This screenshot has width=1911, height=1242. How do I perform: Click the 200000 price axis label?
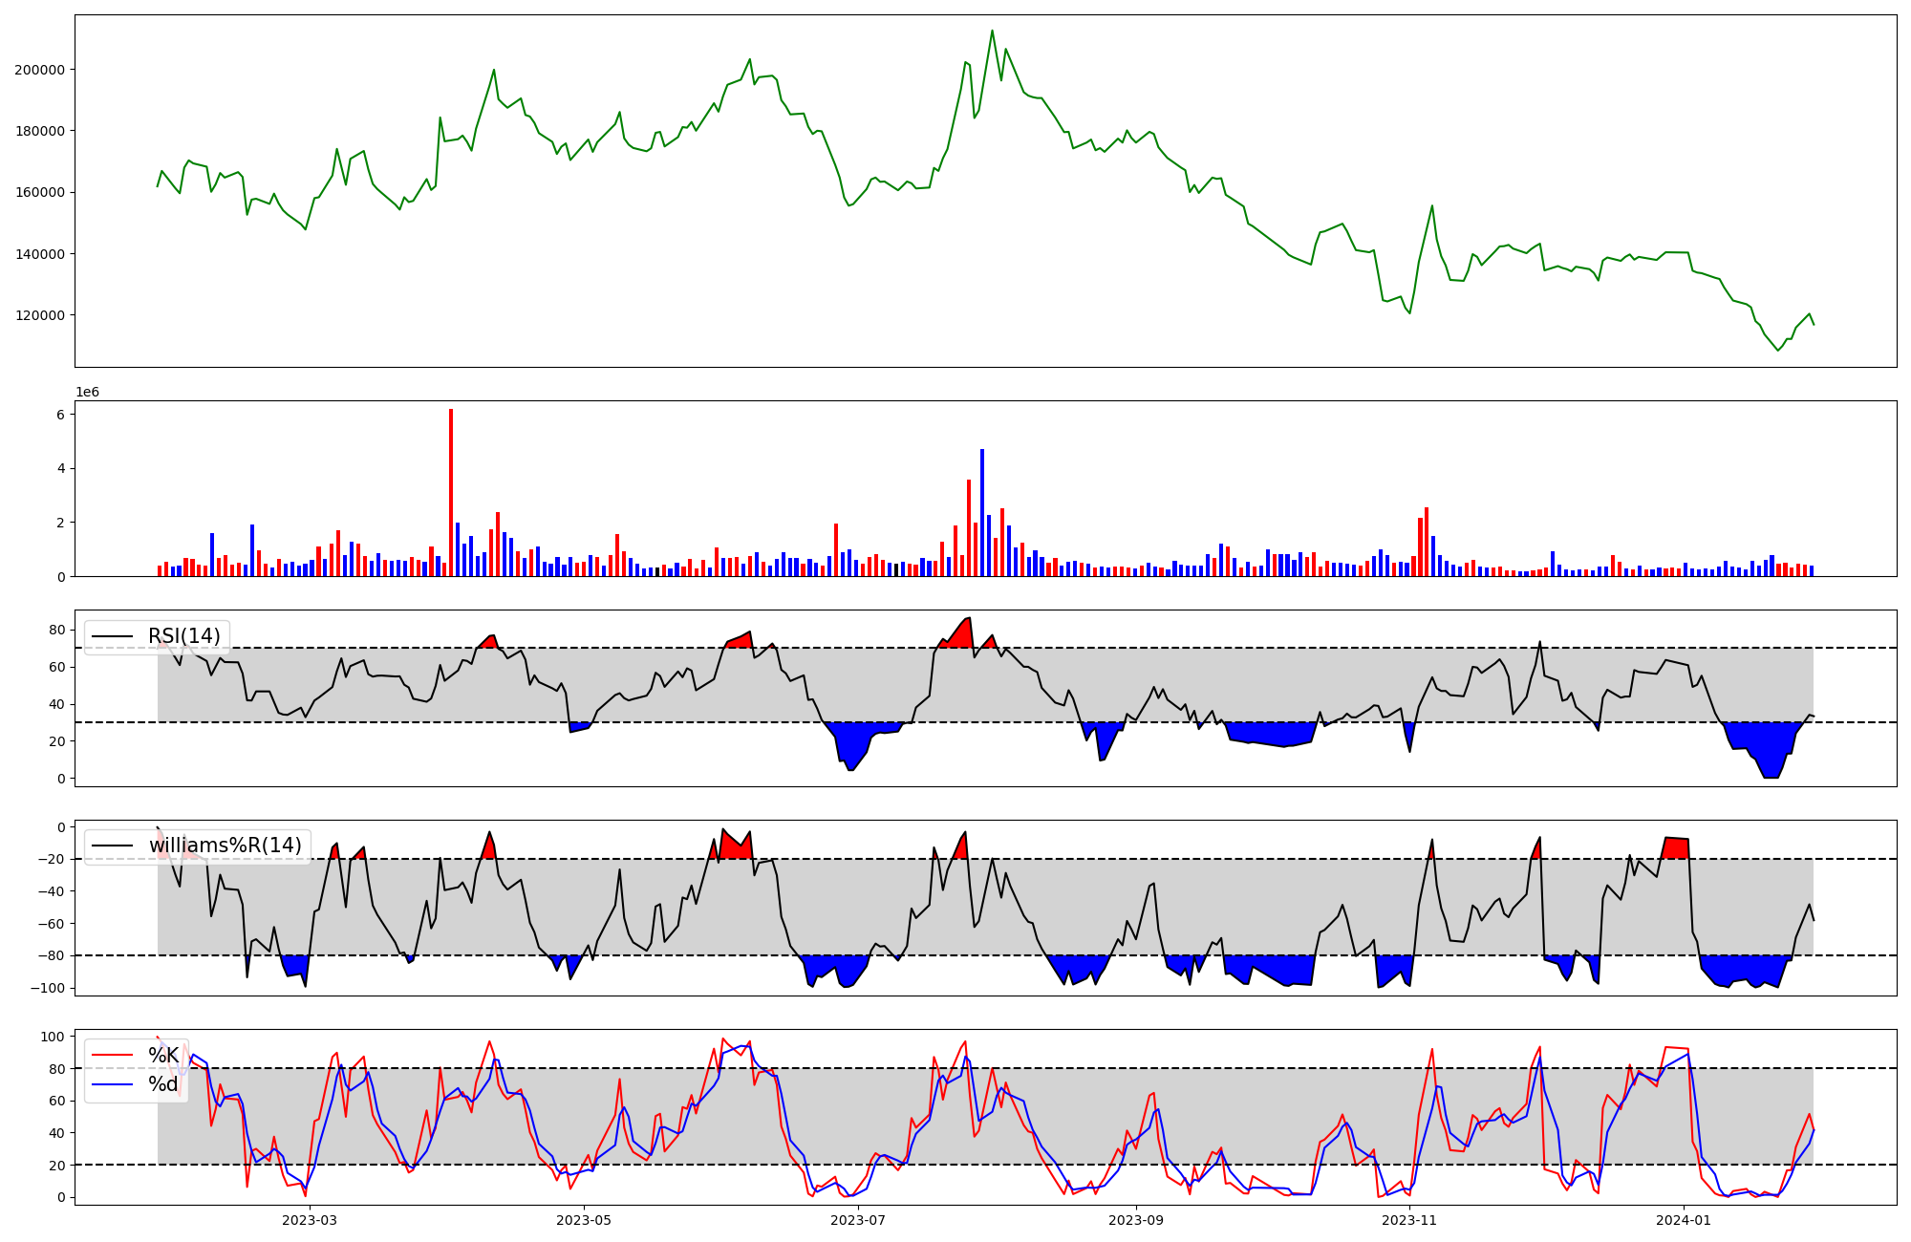coord(40,70)
